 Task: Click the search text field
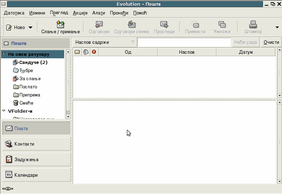tap(184, 42)
